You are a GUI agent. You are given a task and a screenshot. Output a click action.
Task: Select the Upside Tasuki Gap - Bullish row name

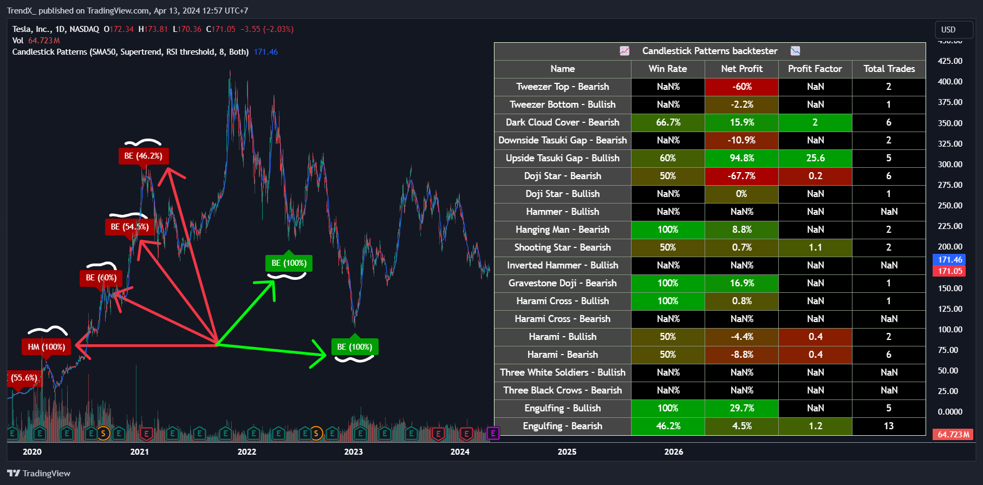point(563,158)
